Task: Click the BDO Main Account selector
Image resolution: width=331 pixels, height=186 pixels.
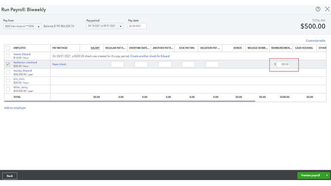Action: pos(20,26)
